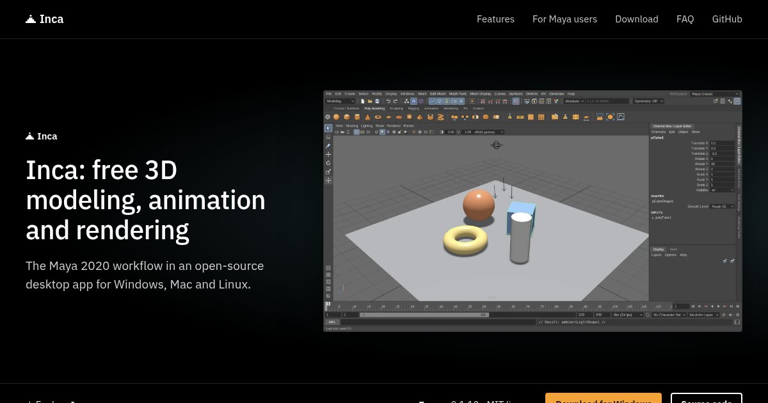This screenshot has width=768, height=403.
Task: Click the frame range slider bar
Action: tap(424, 315)
